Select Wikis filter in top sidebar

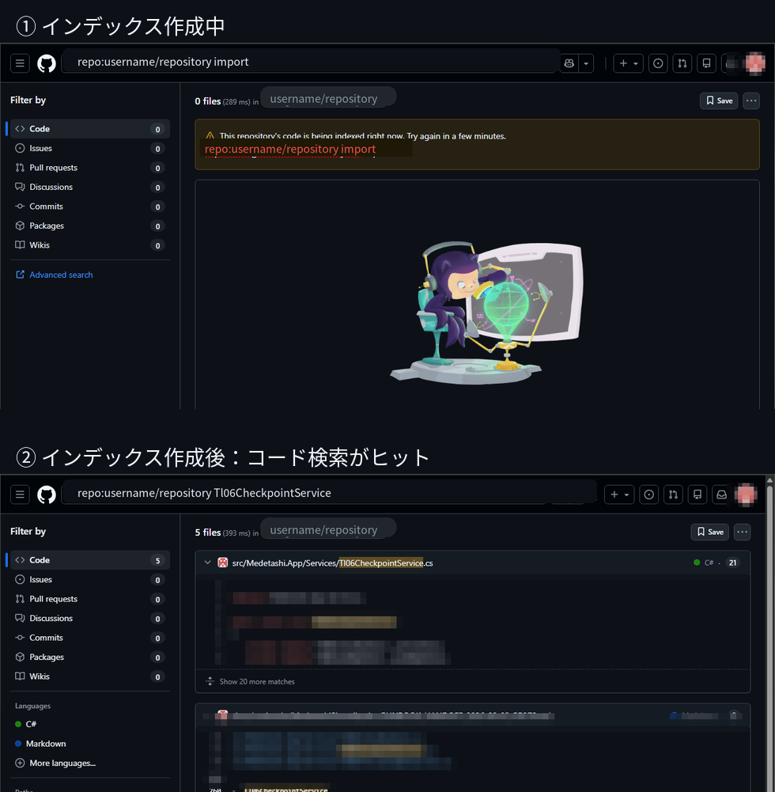point(90,245)
